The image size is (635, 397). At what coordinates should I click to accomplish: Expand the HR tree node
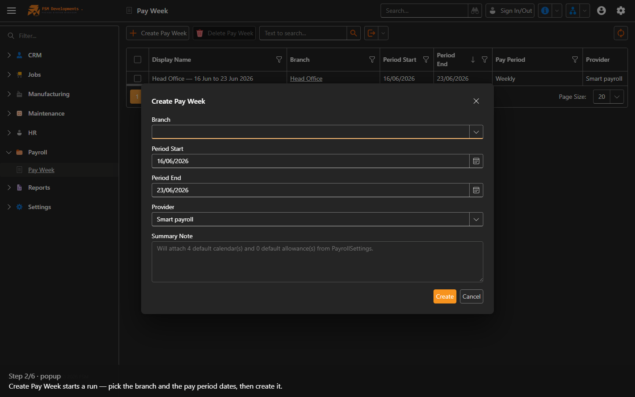(9, 133)
